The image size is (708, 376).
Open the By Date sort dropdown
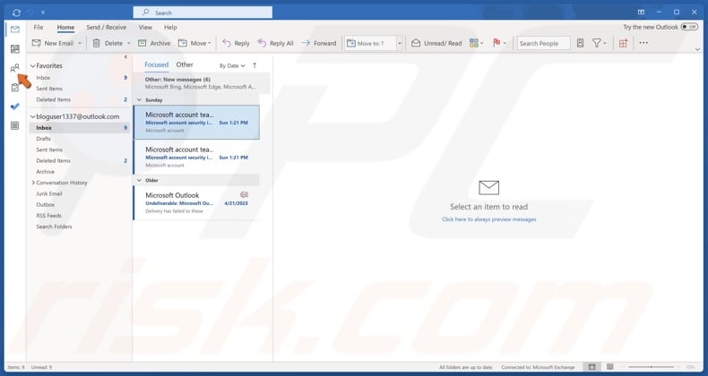232,66
